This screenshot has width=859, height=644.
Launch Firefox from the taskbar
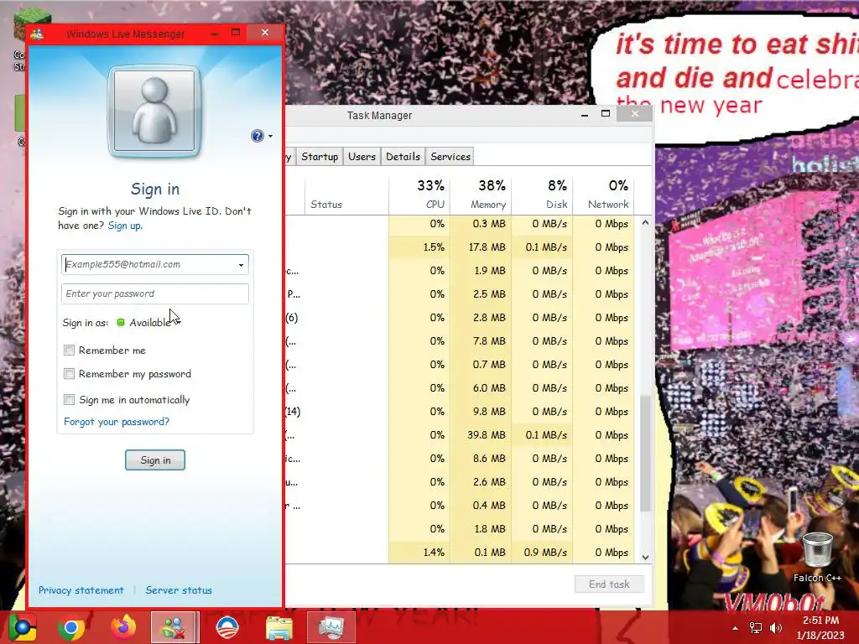[x=123, y=627]
